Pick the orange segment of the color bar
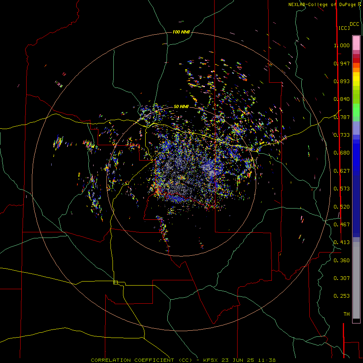Viewport: 363px width, 363px height. point(356,70)
